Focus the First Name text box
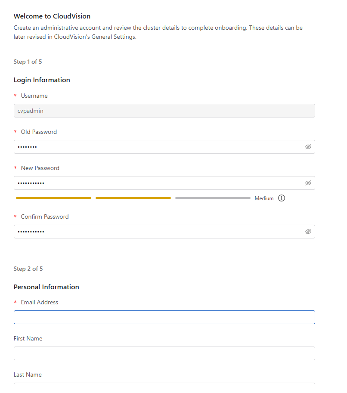Screen dimensions: 347x393 [x=164, y=353]
